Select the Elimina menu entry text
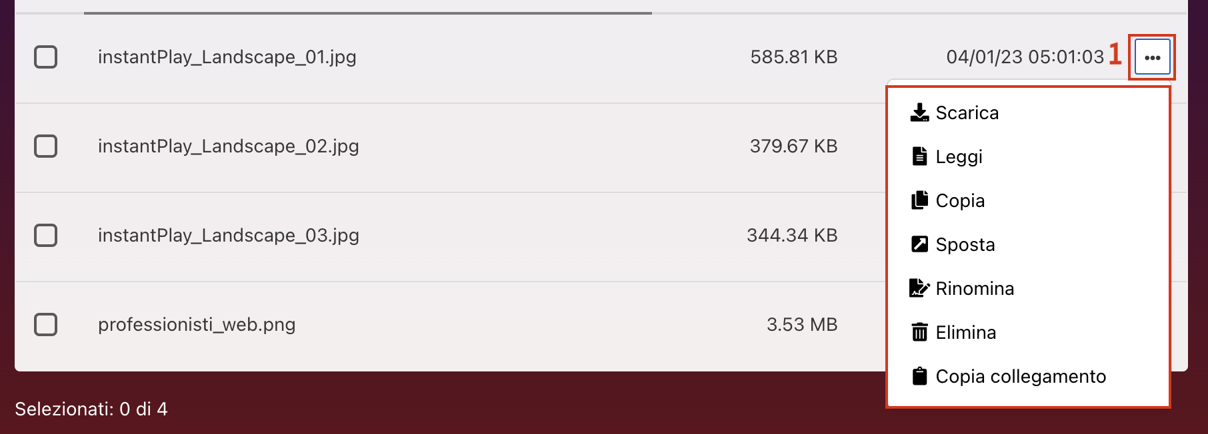Image resolution: width=1208 pixels, height=434 pixels. pyautogui.click(x=966, y=332)
